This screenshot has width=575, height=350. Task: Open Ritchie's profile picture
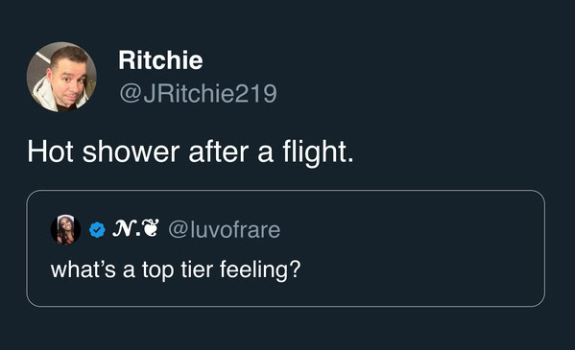(61, 77)
